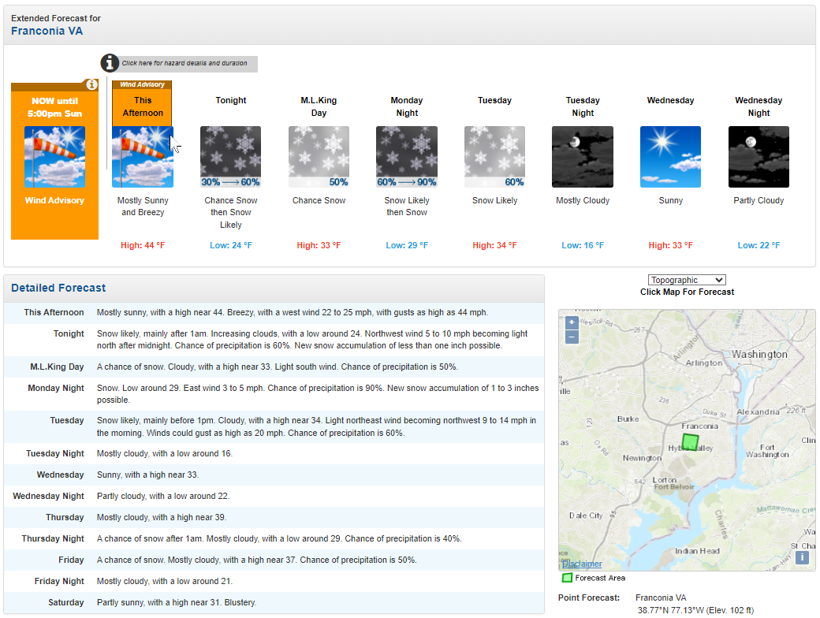Viewport: 820px width, 618px height.
Task: Click the Detailed Forecast heading
Action: click(x=58, y=288)
